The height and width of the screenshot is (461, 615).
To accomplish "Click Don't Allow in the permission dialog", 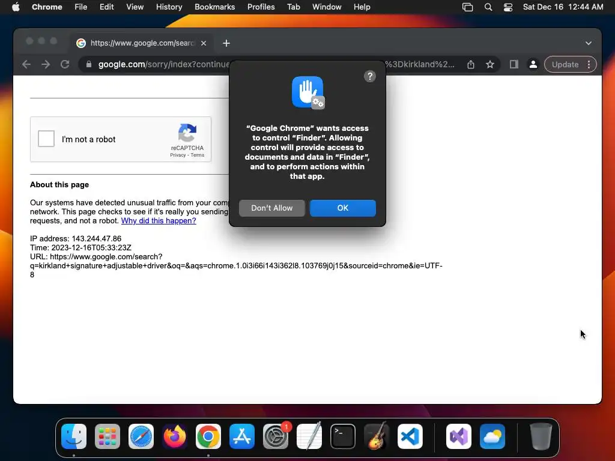I will point(272,208).
